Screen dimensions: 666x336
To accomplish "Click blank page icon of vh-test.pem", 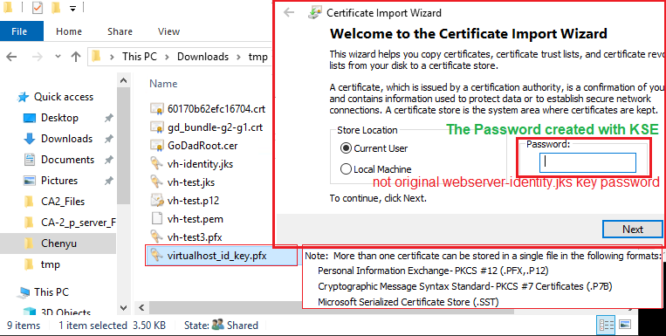I will [x=157, y=219].
